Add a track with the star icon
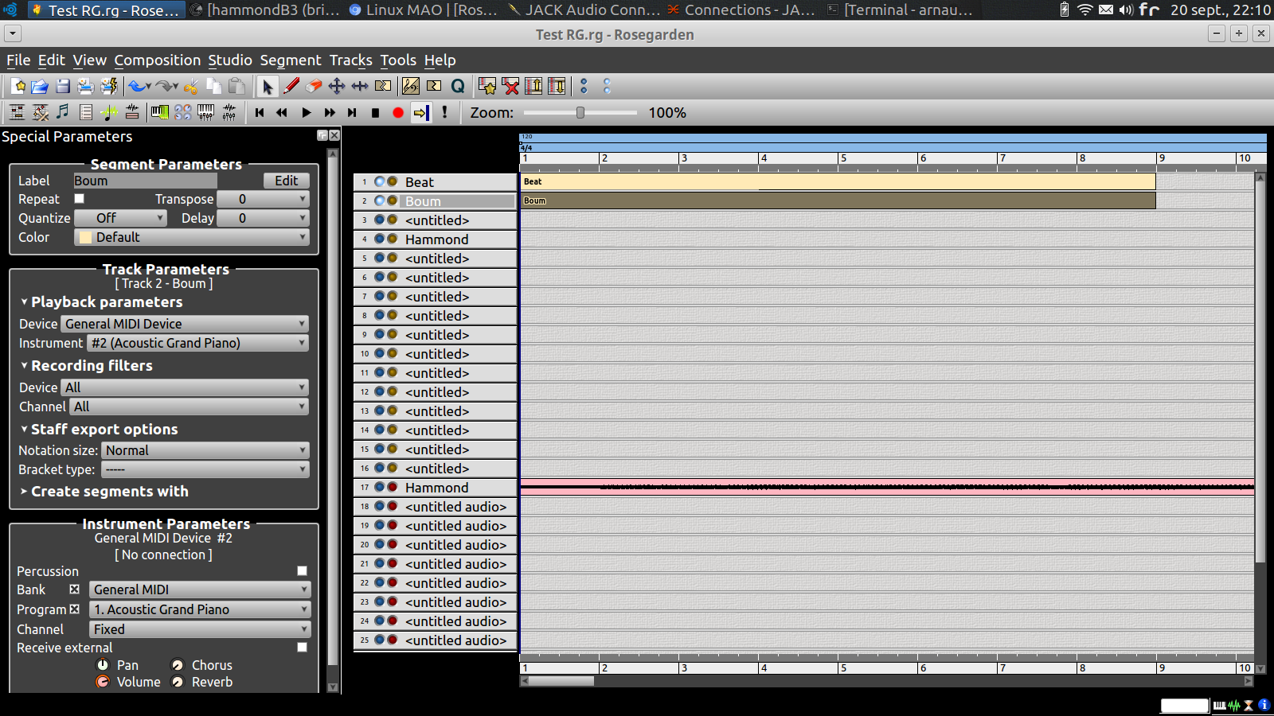This screenshot has width=1274, height=716. click(x=487, y=86)
